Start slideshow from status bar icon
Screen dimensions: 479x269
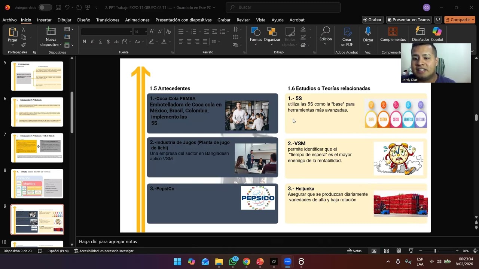click(x=411, y=251)
